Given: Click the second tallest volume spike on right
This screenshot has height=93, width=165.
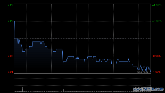Looking at the screenshot, I should point(112,87).
